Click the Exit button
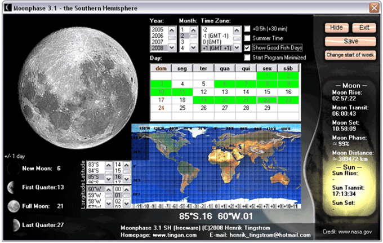 [x=364, y=28]
